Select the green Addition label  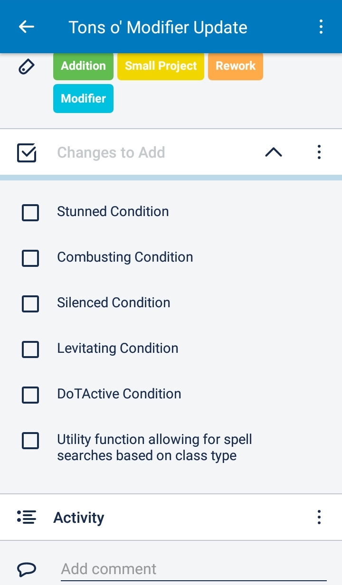coord(83,66)
